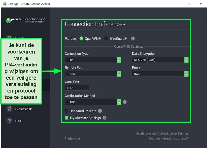The height and width of the screenshot is (148, 207).
Task: Click the info icon beside Configuration Method dropdown
Action: (125, 102)
